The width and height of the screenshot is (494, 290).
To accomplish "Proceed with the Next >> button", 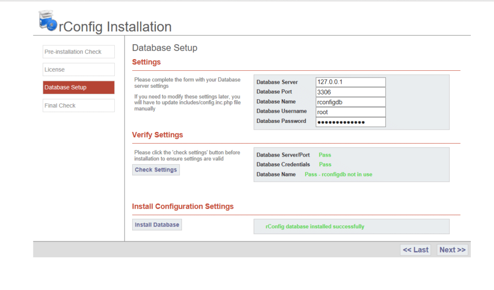I will point(453,250).
